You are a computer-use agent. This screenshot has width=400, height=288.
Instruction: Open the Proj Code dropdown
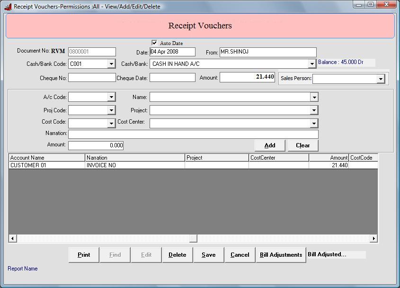(x=111, y=110)
